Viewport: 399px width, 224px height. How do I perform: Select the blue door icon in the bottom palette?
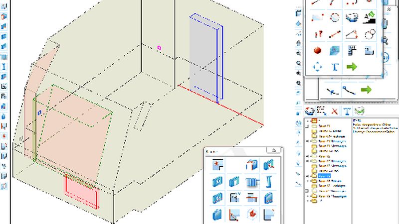tap(268, 198)
